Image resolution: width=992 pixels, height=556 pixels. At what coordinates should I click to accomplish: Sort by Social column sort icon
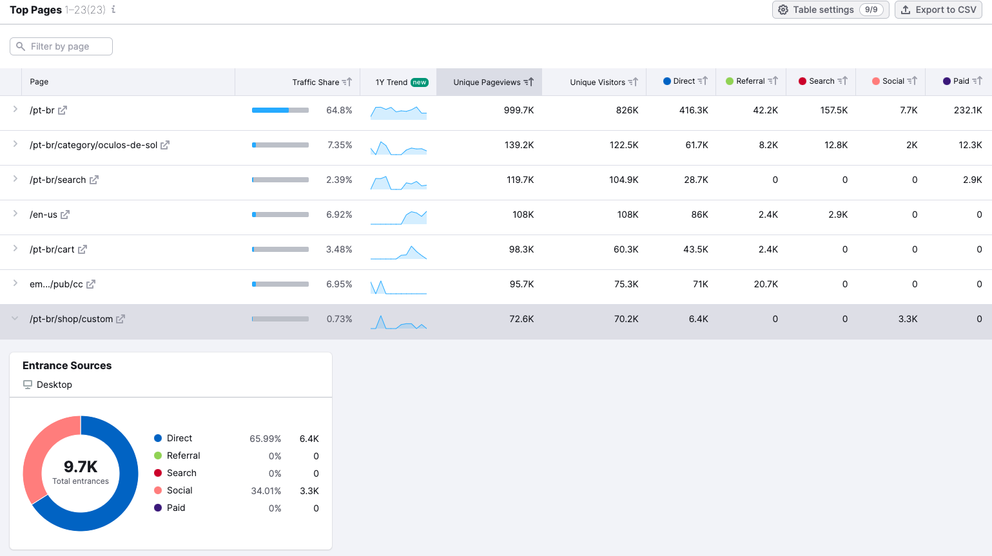point(912,81)
